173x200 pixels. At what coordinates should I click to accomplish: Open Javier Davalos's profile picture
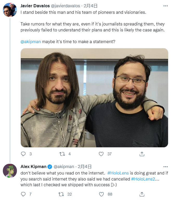pos(10,10)
